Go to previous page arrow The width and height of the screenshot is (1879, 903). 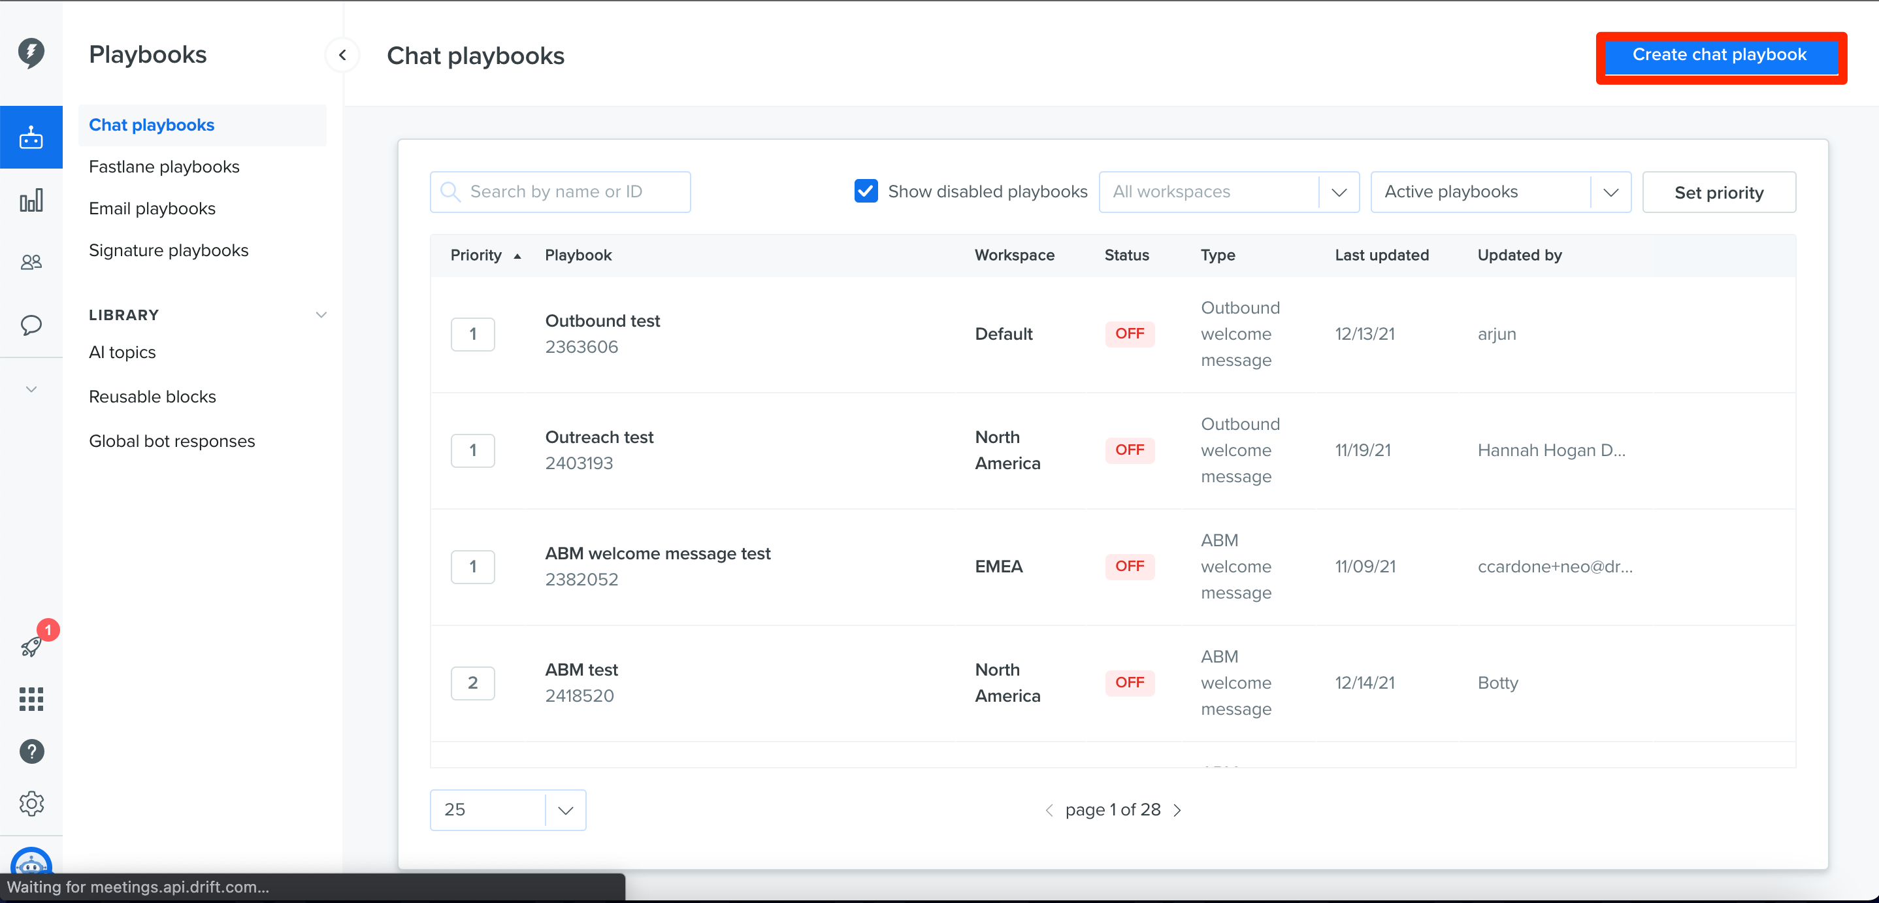(1049, 810)
